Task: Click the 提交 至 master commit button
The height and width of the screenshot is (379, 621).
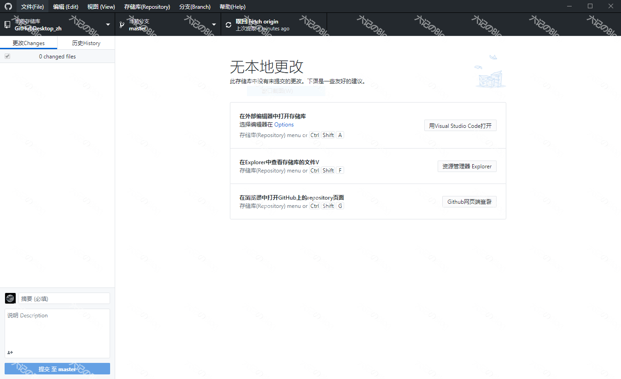Action: 57,369
